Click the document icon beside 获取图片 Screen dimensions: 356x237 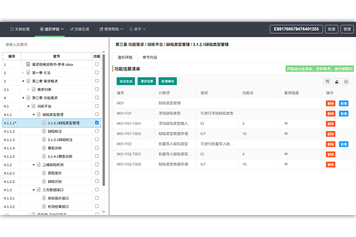click(43, 172)
